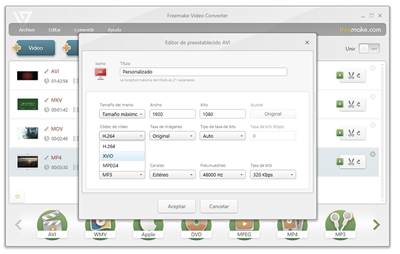The width and height of the screenshot is (400, 254).
Task: Click the preset monitor icon under Icono
Action: point(101,74)
